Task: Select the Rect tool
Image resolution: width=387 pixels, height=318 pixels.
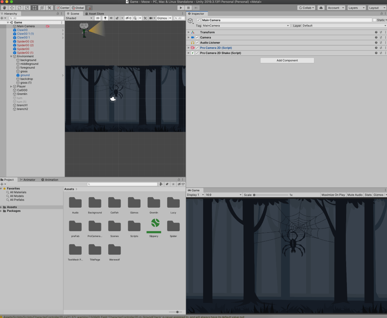Action: [34, 8]
